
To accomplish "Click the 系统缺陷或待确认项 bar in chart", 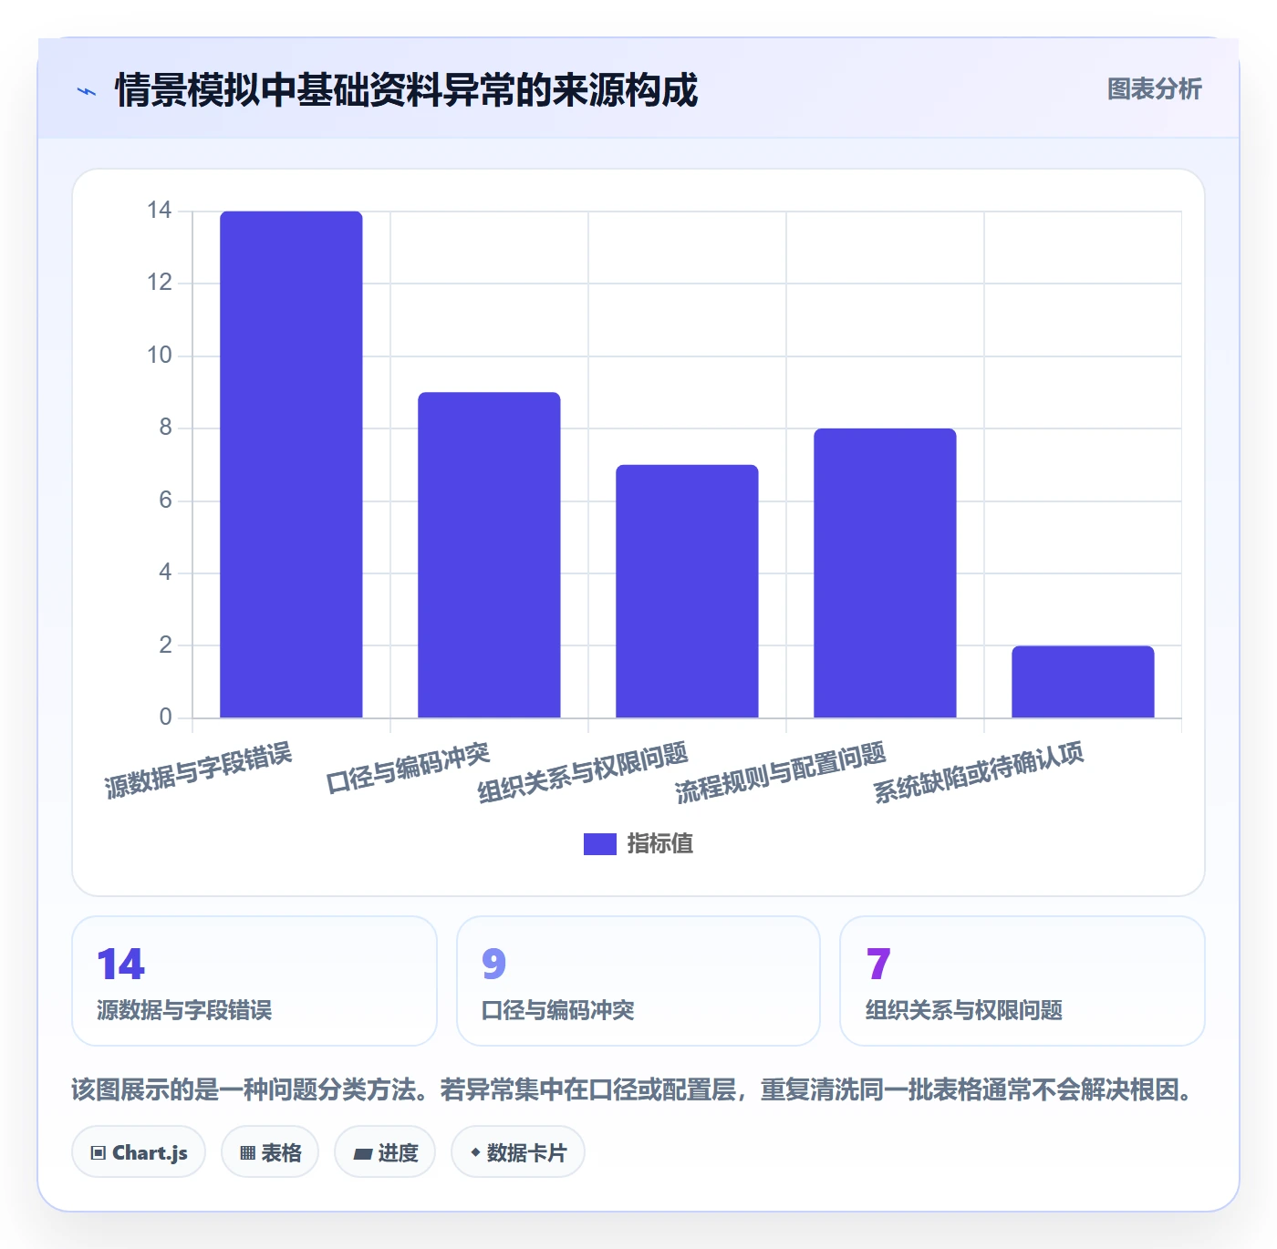I will [x=1083, y=681].
